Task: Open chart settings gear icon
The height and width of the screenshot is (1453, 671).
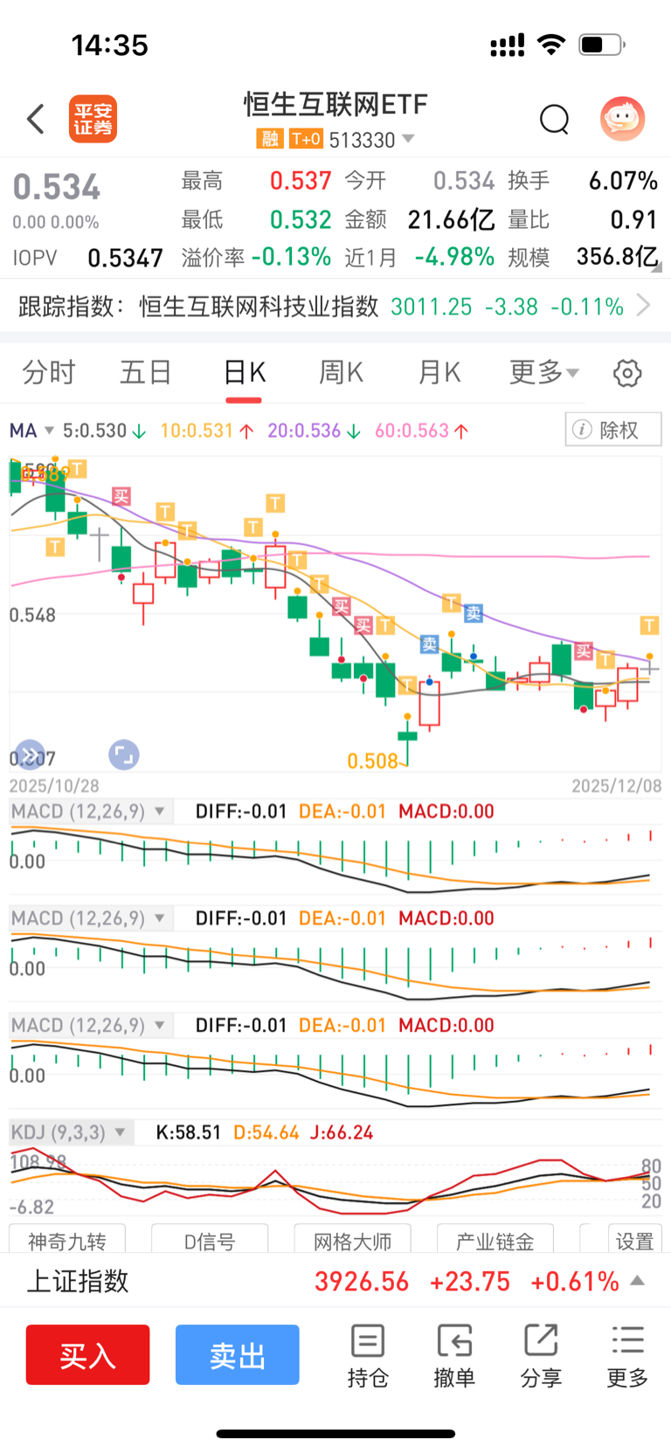Action: pos(627,373)
